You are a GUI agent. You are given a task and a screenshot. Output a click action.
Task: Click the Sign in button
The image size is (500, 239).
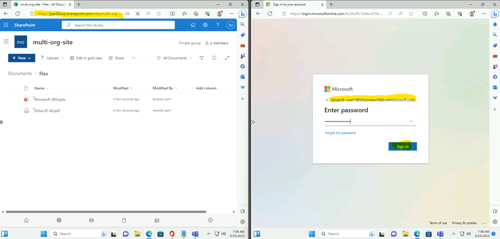pos(402,146)
